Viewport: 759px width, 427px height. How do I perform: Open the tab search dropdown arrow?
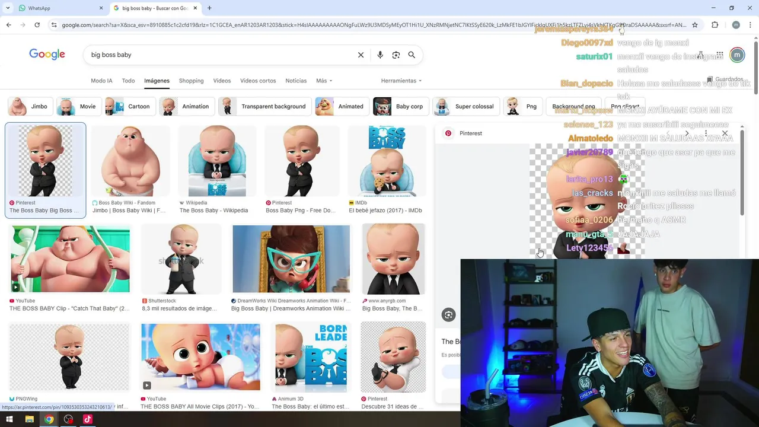[8, 8]
